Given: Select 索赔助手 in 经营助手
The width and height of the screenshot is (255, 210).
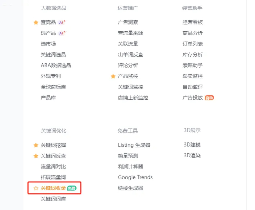Looking at the screenshot, I should (192, 66).
